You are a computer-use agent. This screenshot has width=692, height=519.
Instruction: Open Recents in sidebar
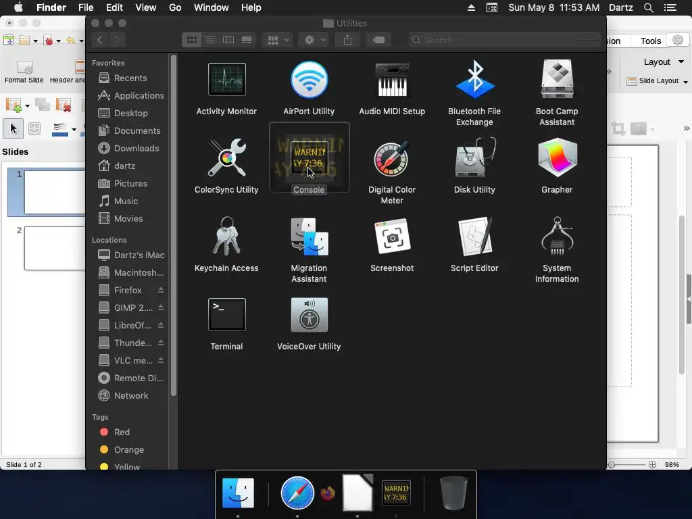[129, 78]
